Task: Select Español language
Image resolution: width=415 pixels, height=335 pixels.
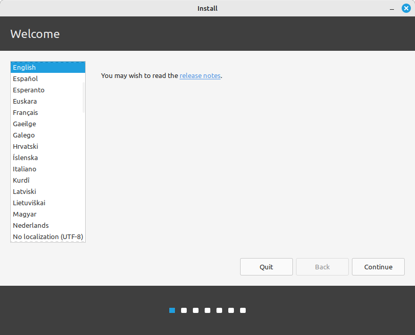Action: 48,79
